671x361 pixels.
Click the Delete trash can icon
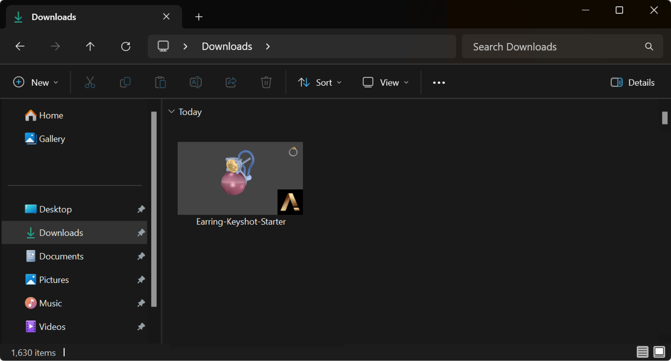coord(266,82)
